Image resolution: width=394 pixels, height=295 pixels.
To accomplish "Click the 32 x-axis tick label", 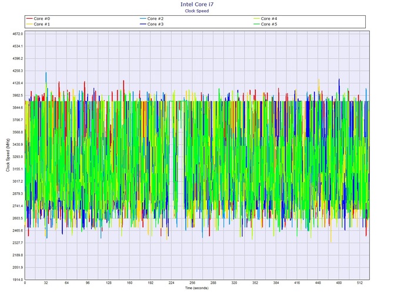I will (46, 283).
